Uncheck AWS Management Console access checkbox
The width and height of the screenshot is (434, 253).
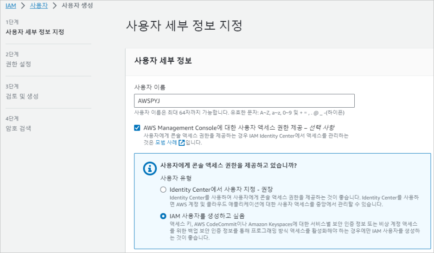[x=137, y=128]
